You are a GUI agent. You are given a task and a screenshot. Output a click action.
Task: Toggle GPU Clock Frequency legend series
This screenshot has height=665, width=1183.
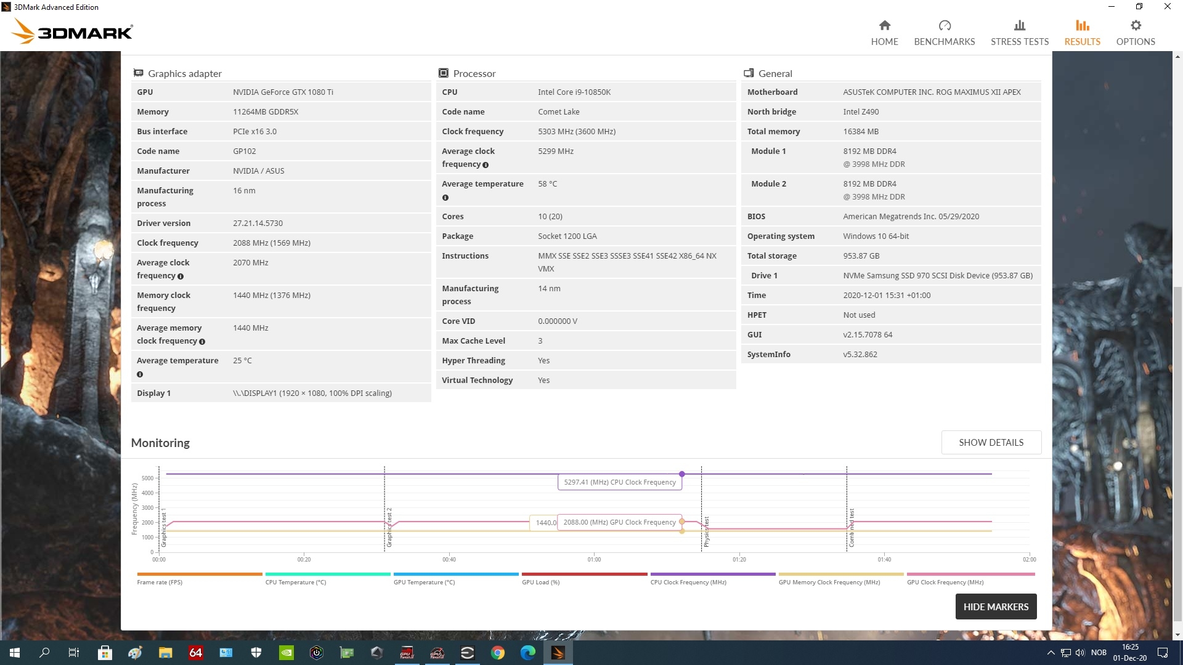970,578
